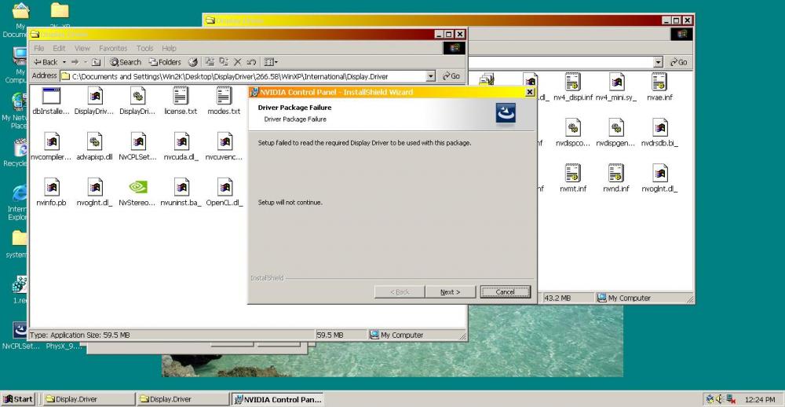This screenshot has height=407, width=785.
Task: Open the Favorites menu
Action: [113, 48]
